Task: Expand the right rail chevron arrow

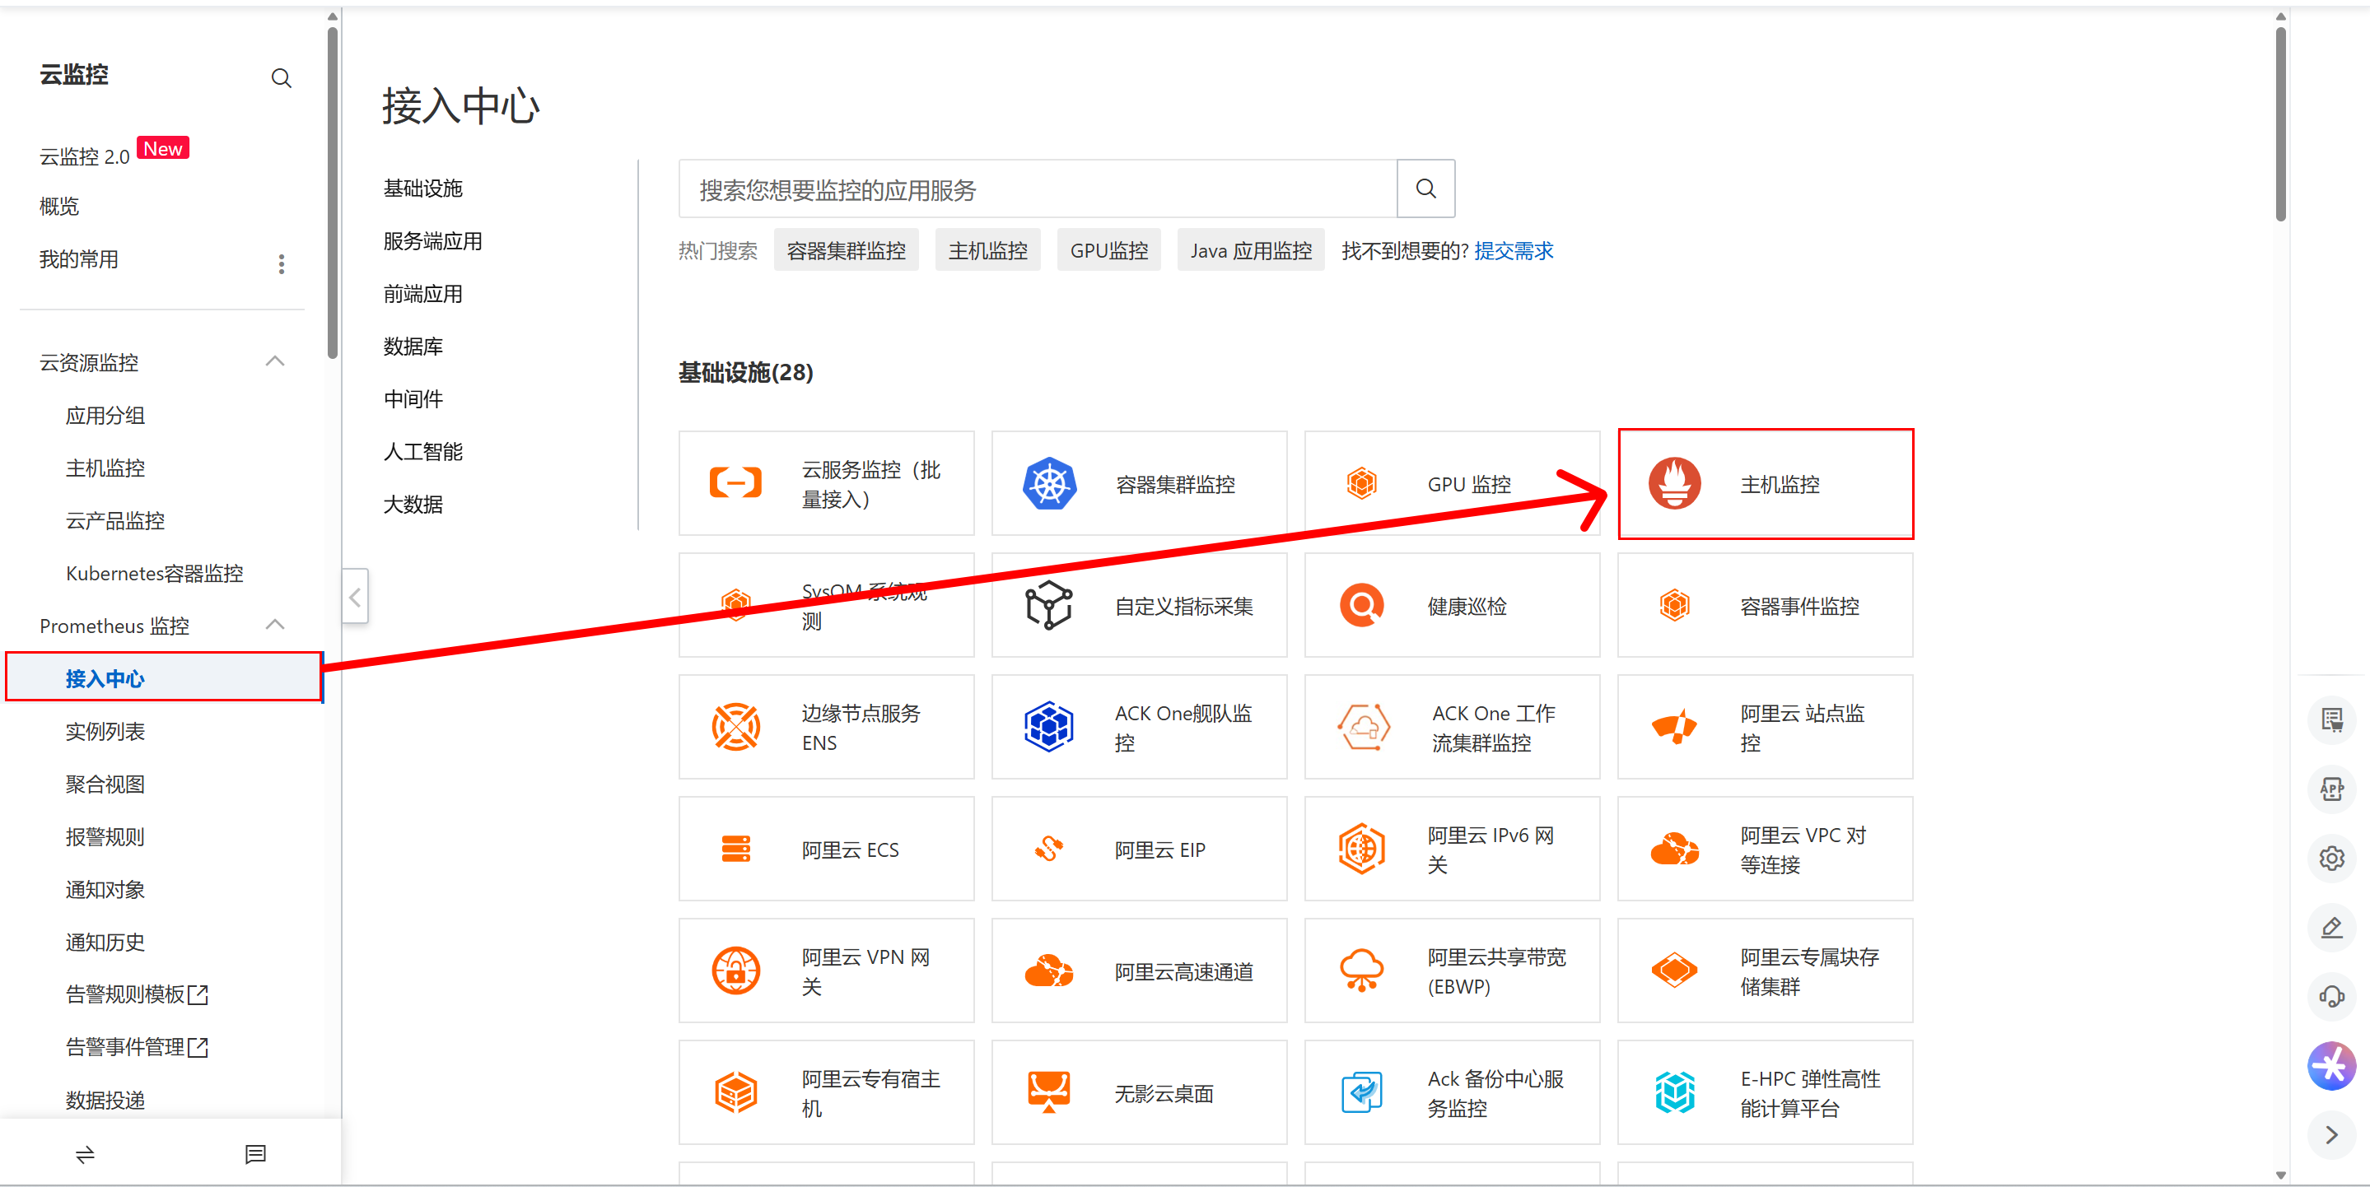Action: tap(2331, 1134)
